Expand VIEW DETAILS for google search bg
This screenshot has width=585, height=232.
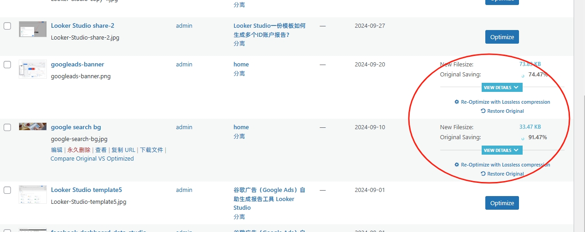tap(502, 150)
